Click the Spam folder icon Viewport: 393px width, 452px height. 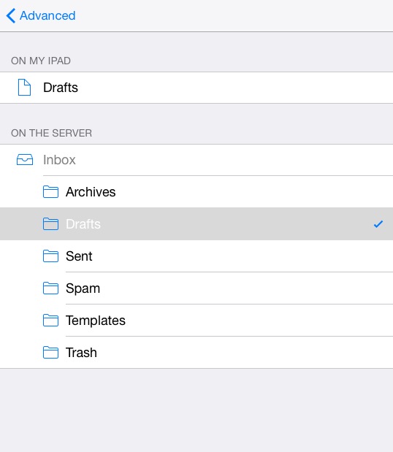50,288
